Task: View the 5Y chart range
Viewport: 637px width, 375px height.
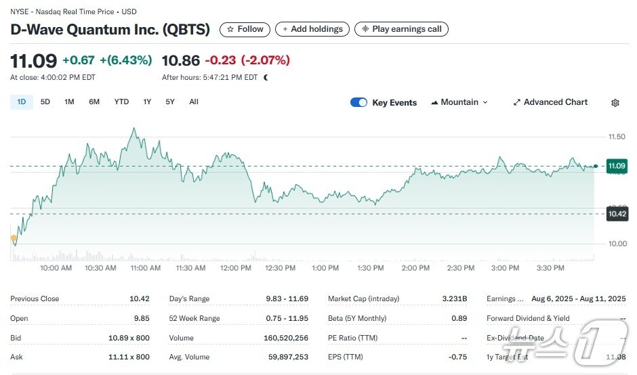Action: [170, 102]
